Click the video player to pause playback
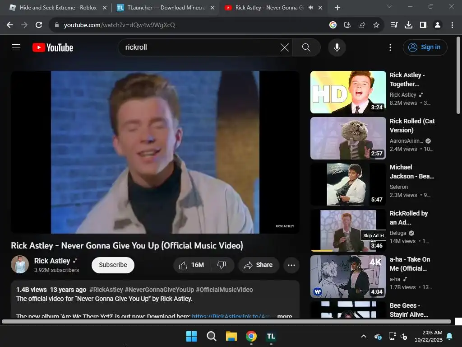Screen dimensions: 462x347 click(155, 152)
